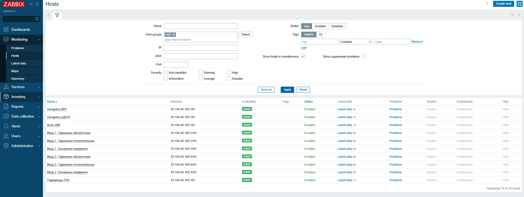This screenshot has width=524, height=197.
Task: Collapse the sidebar with double-chevron icon
Action: (31, 4)
